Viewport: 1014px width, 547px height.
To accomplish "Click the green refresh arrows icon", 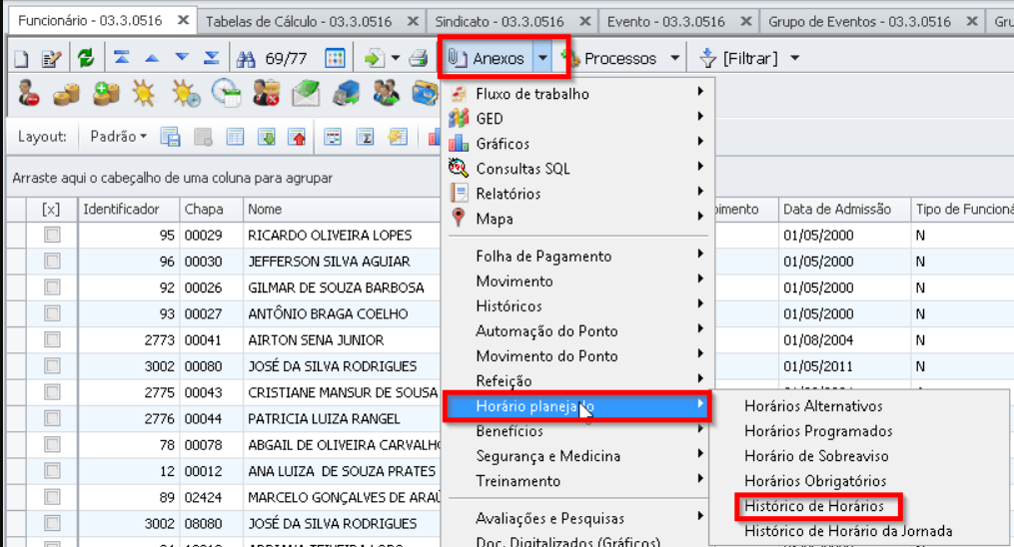I will pos(85,59).
